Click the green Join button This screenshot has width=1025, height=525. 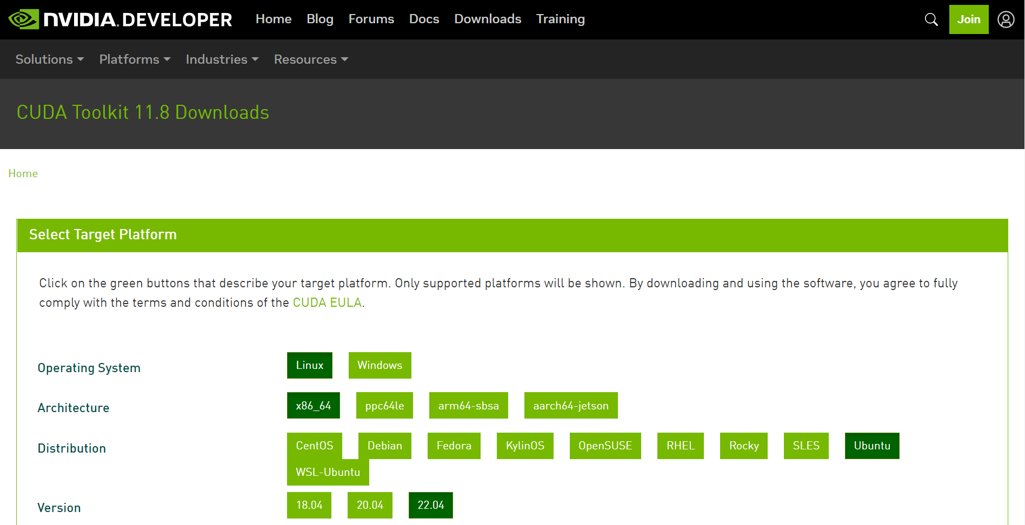click(968, 19)
